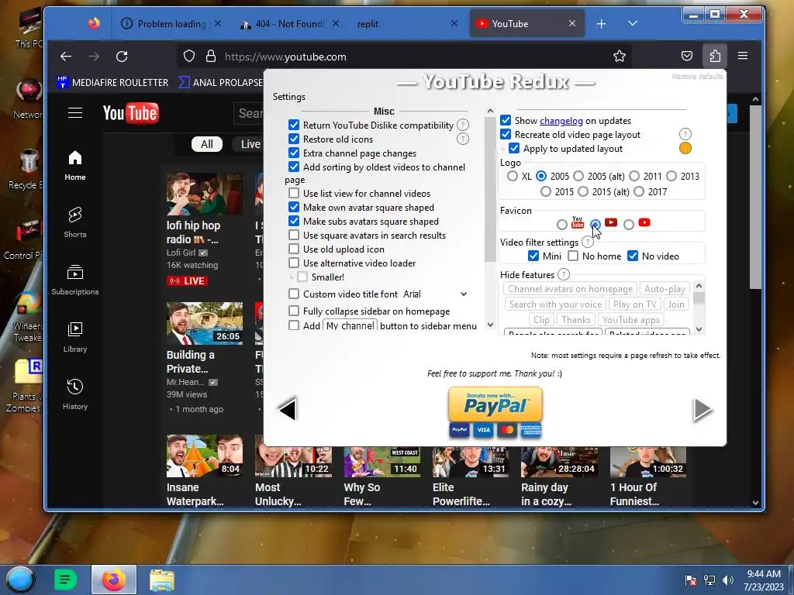Enable Use old upload icon
This screenshot has height=595, width=794.
click(x=294, y=249)
